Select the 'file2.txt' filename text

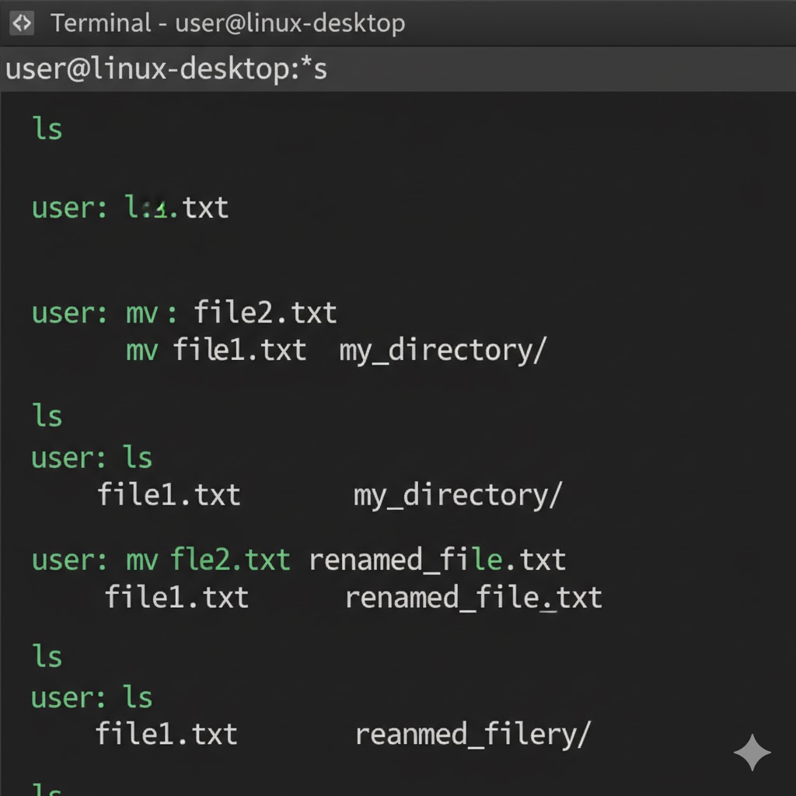coord(265,312)
